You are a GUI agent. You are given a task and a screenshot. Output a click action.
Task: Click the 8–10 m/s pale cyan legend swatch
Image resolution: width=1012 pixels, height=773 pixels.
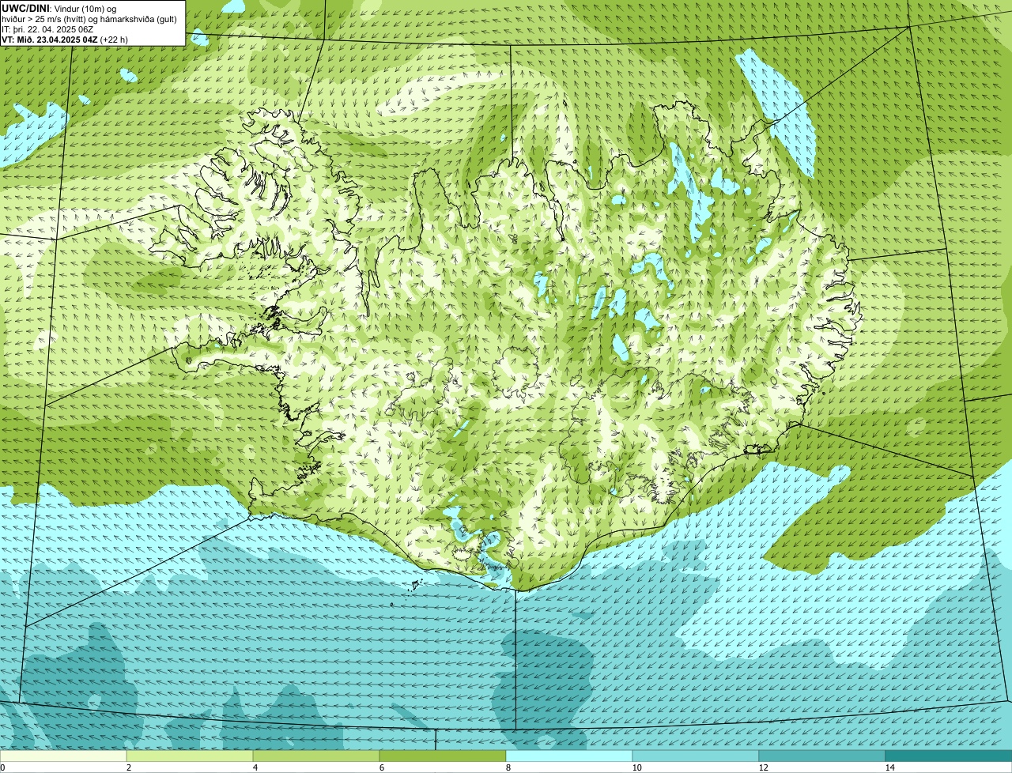tap(569, 756)
